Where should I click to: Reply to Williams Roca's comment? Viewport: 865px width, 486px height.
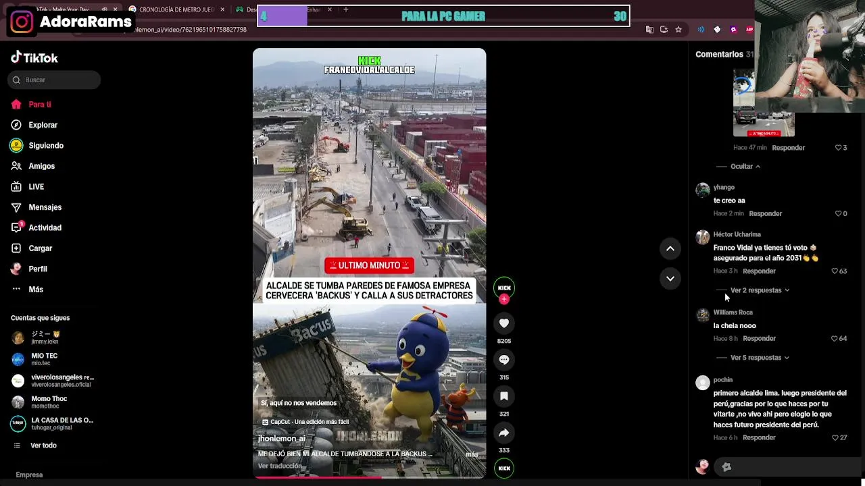click(x=759, y=339)
